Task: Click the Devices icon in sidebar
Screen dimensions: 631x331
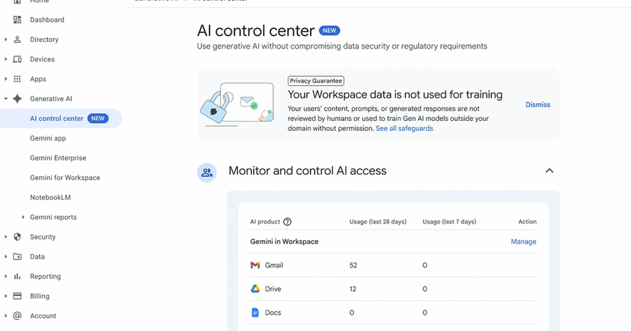Action: tap(17, 59)
